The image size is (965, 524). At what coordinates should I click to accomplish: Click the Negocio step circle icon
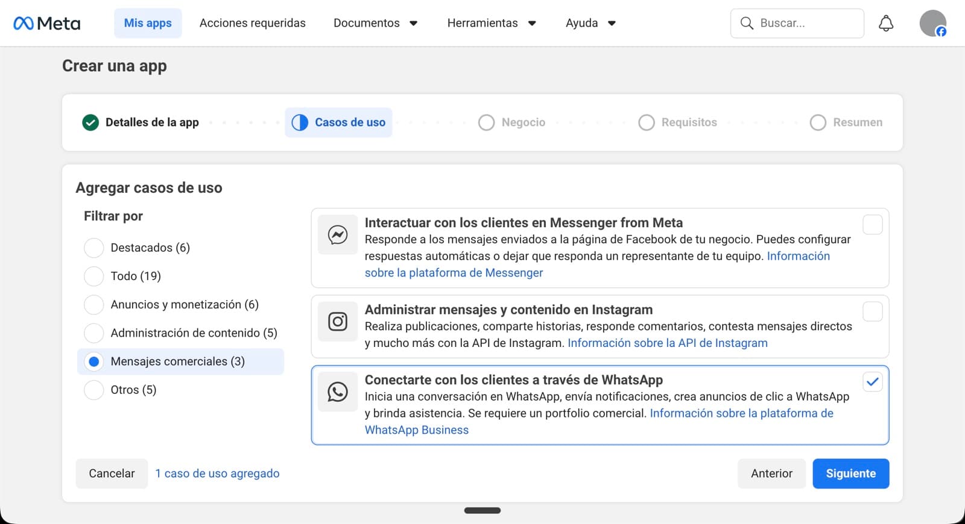486,122
